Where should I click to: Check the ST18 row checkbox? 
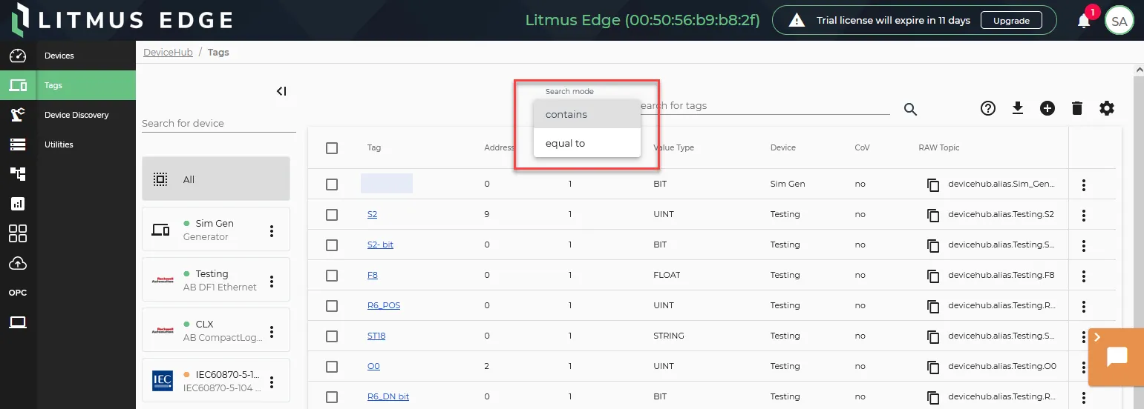click(332, 336)
